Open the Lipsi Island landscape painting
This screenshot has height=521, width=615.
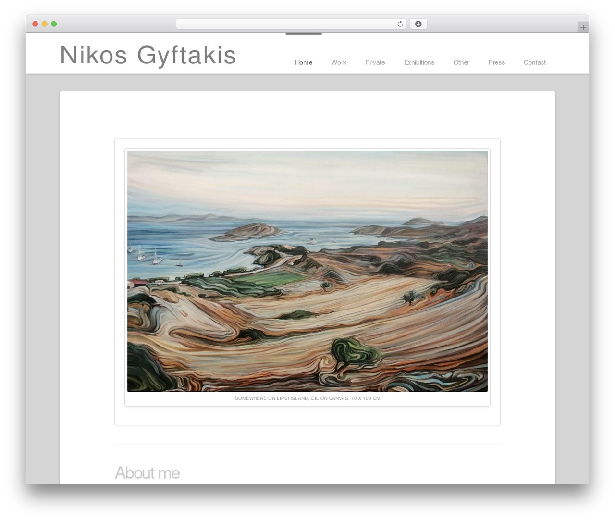click(x=307, y=272)
